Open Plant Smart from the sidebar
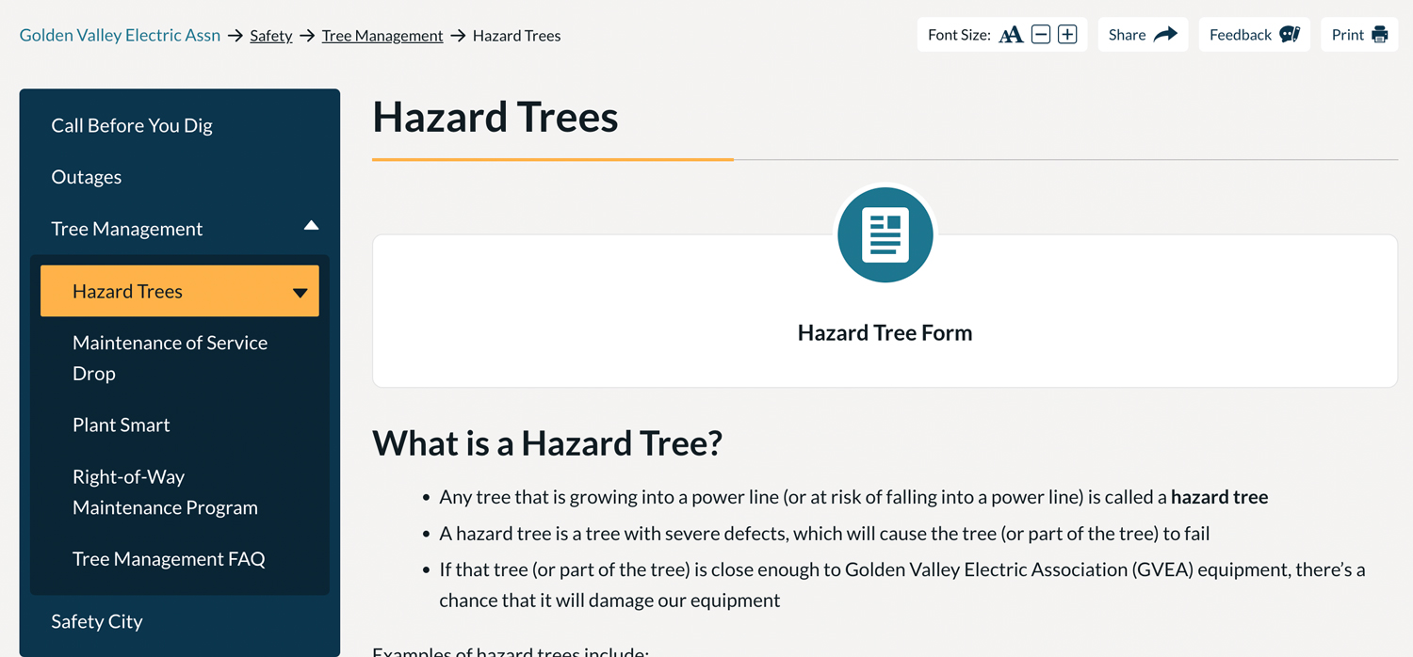The height and width of the screenshot is (657, 1413). coord(122,425)
